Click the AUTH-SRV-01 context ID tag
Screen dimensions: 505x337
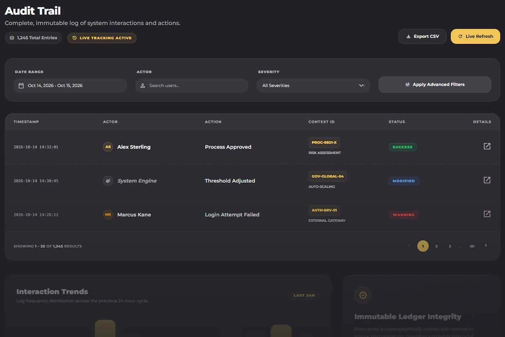click(324, 210)
